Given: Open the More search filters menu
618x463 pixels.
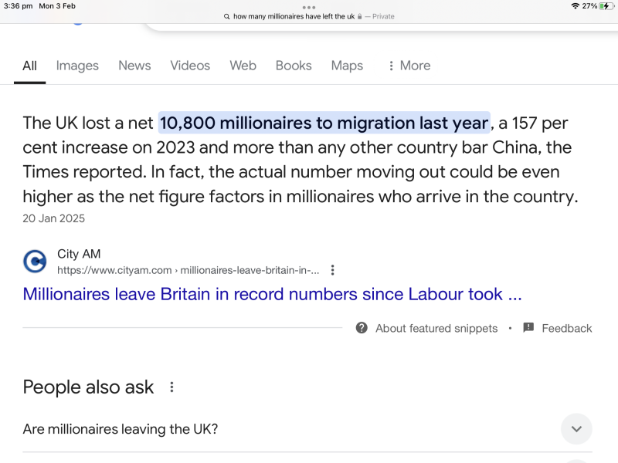Looking at the screenshot, I should click(409, 66).
